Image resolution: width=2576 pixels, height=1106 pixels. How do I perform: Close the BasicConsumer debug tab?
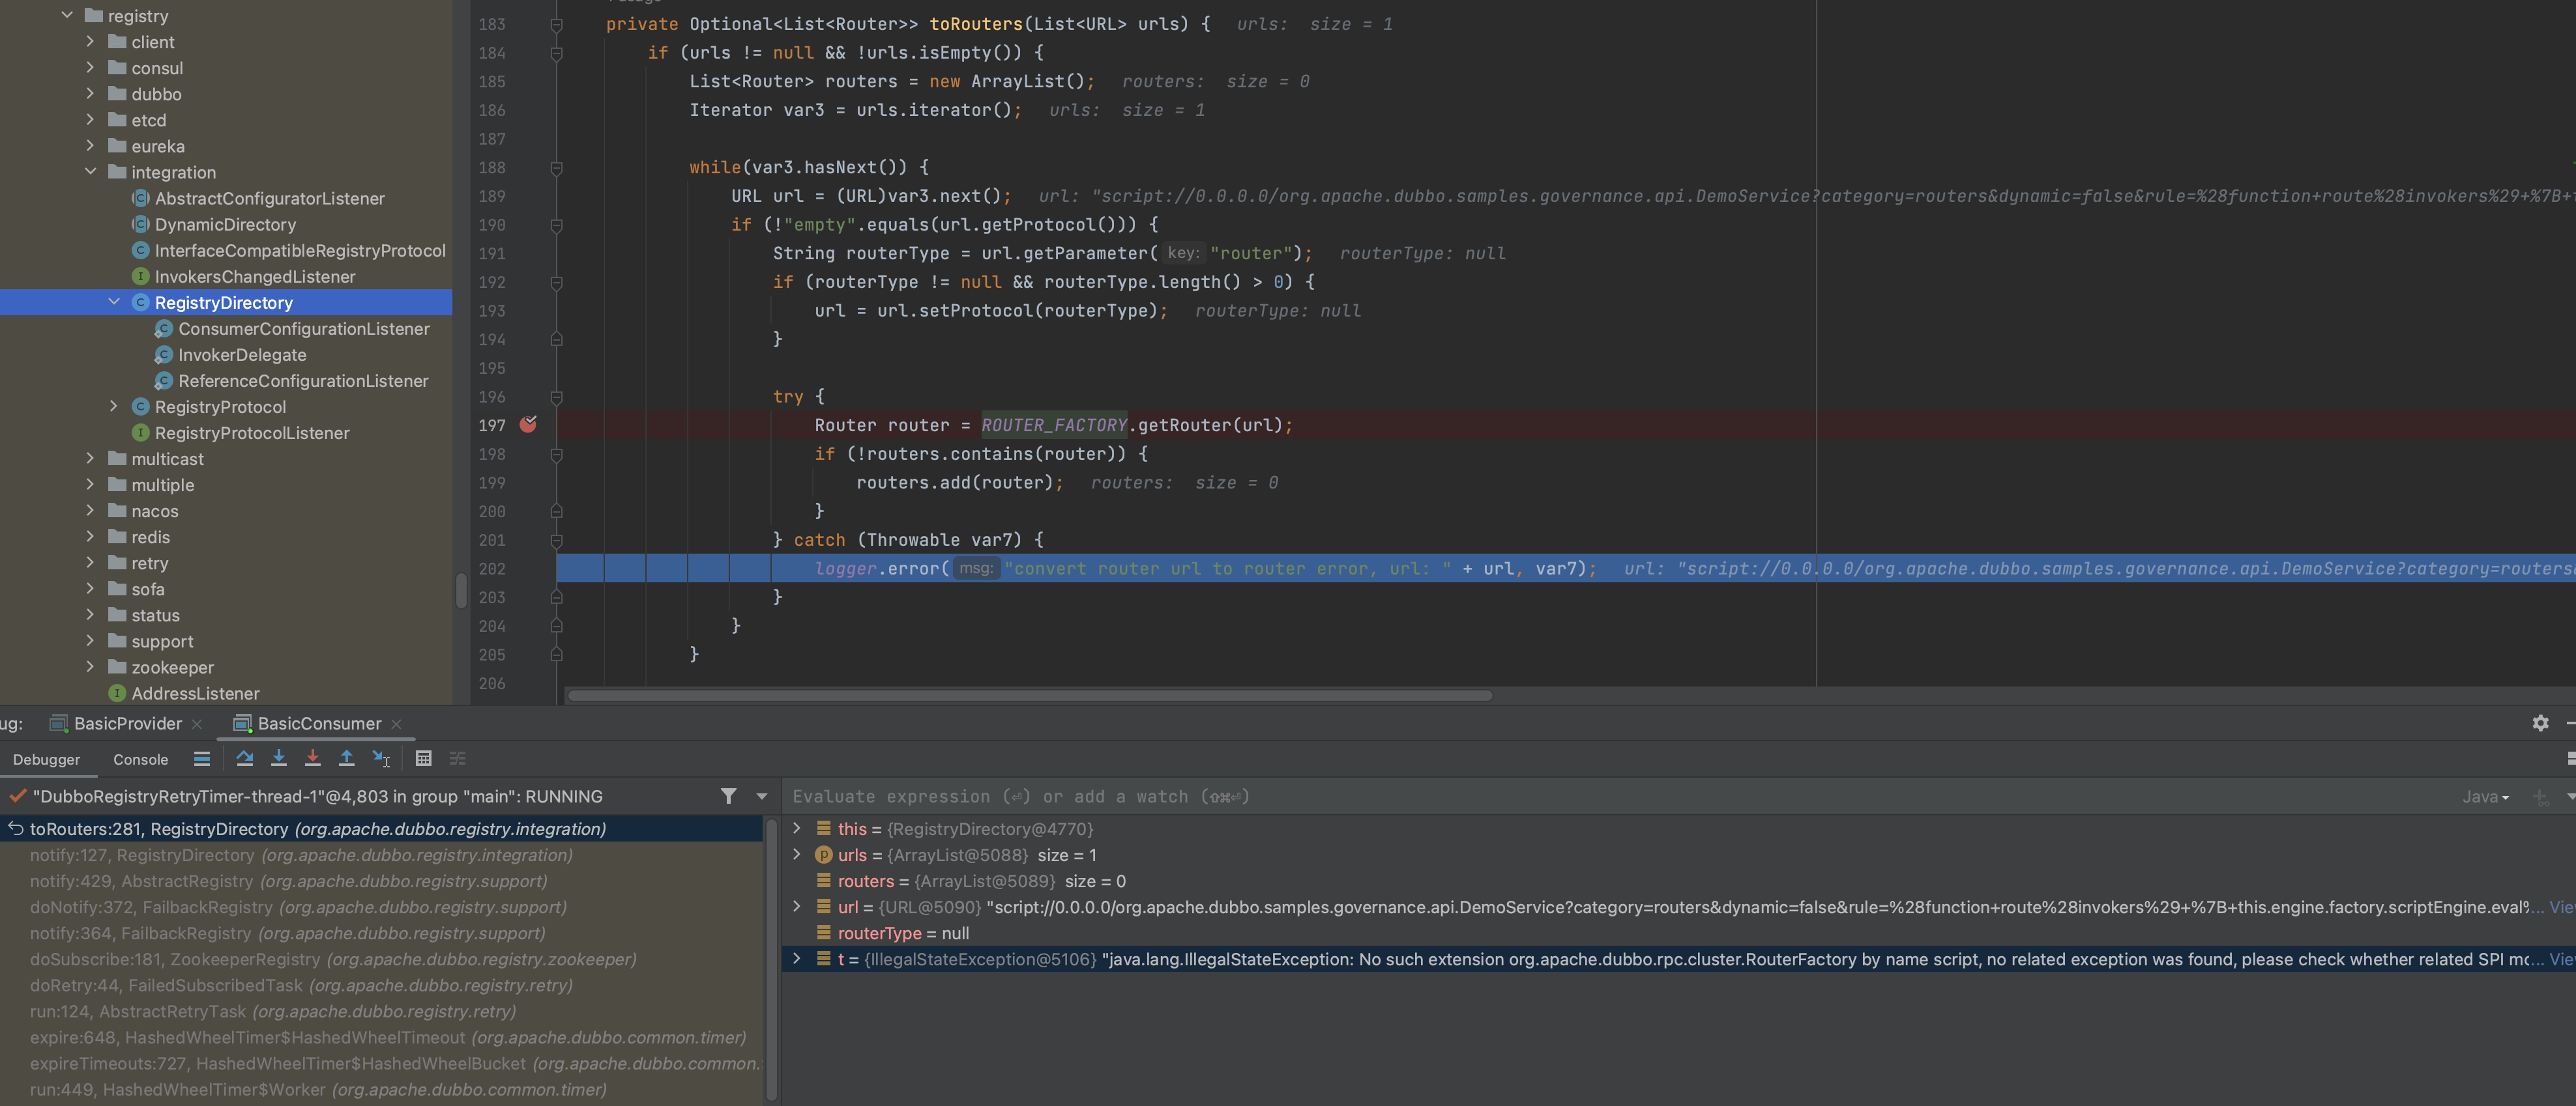coord(396,724)
